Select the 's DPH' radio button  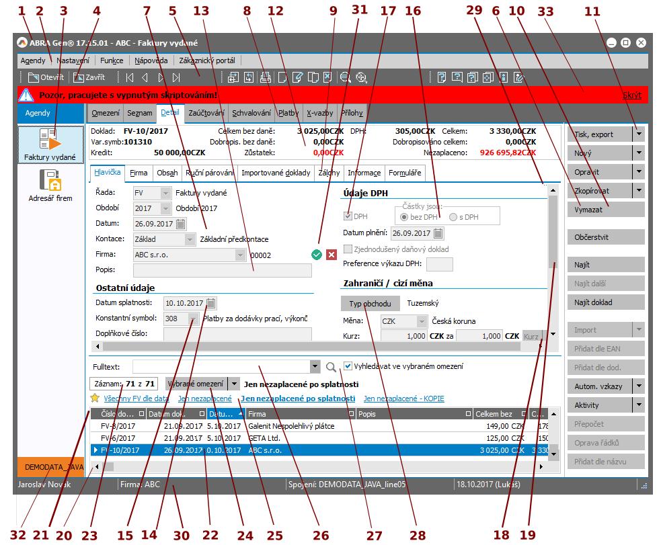(x=453, y=217)
